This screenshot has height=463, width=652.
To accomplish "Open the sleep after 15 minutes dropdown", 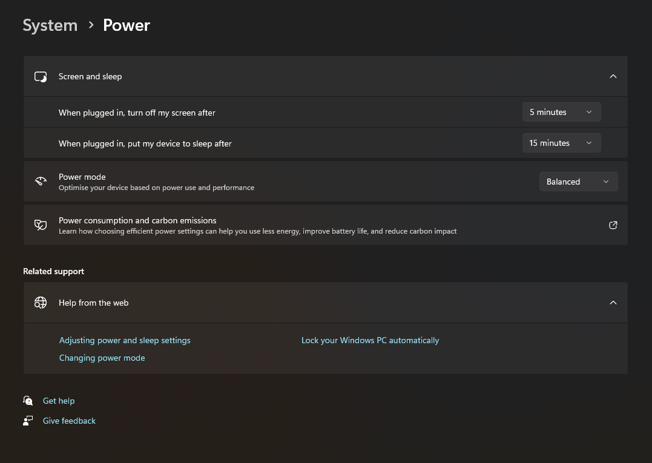I will click(x=561, y=143).
